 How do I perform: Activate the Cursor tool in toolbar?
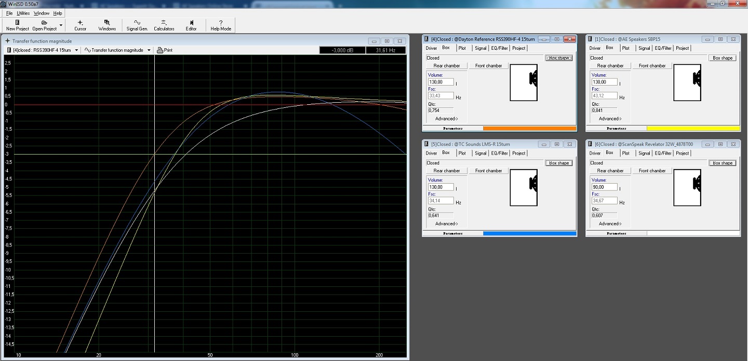[x=80, y=25]
